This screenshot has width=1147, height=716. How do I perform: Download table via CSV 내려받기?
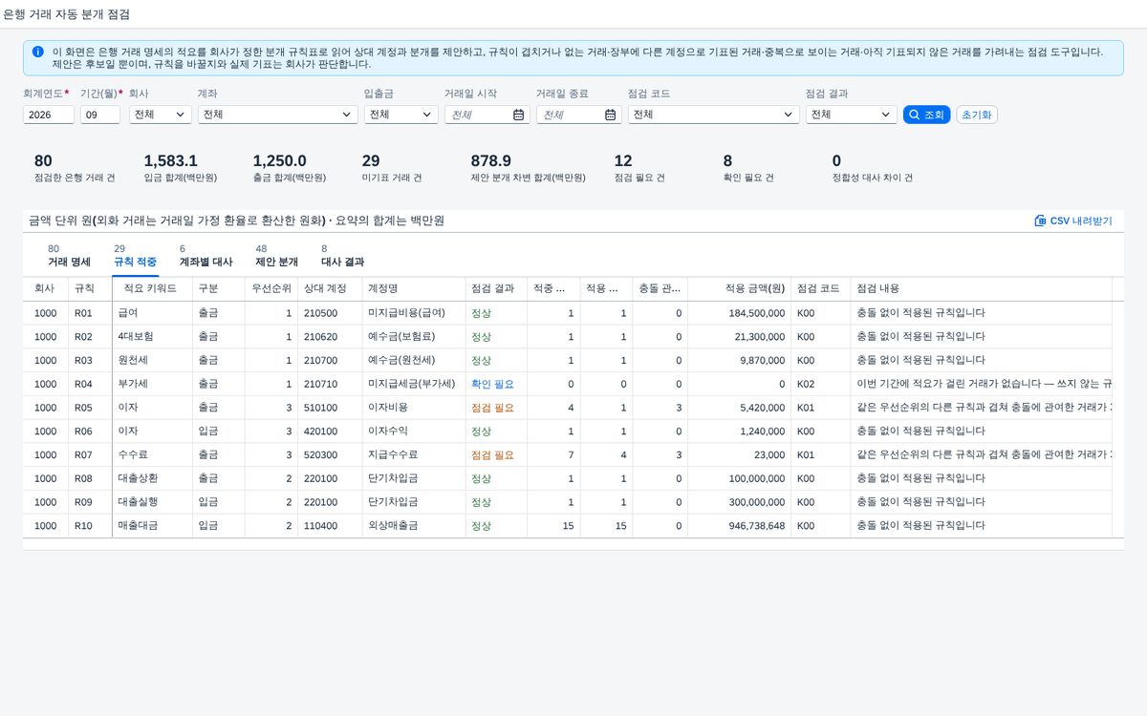1073,221
